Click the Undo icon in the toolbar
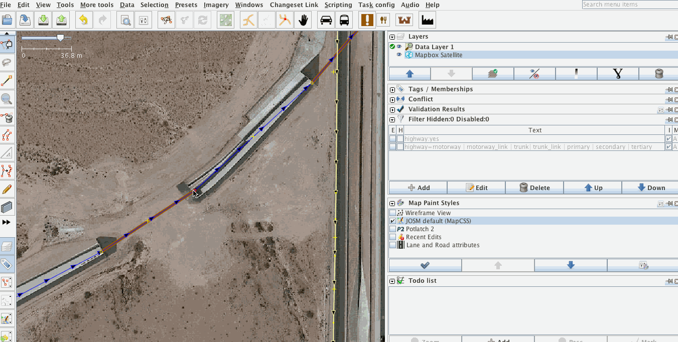The width and height of the screenshot is (678, 342). pos(83,20)
